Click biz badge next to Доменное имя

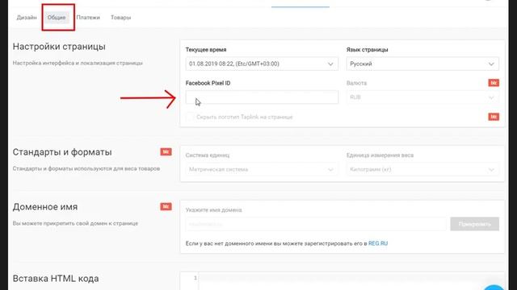pos(166,206)
